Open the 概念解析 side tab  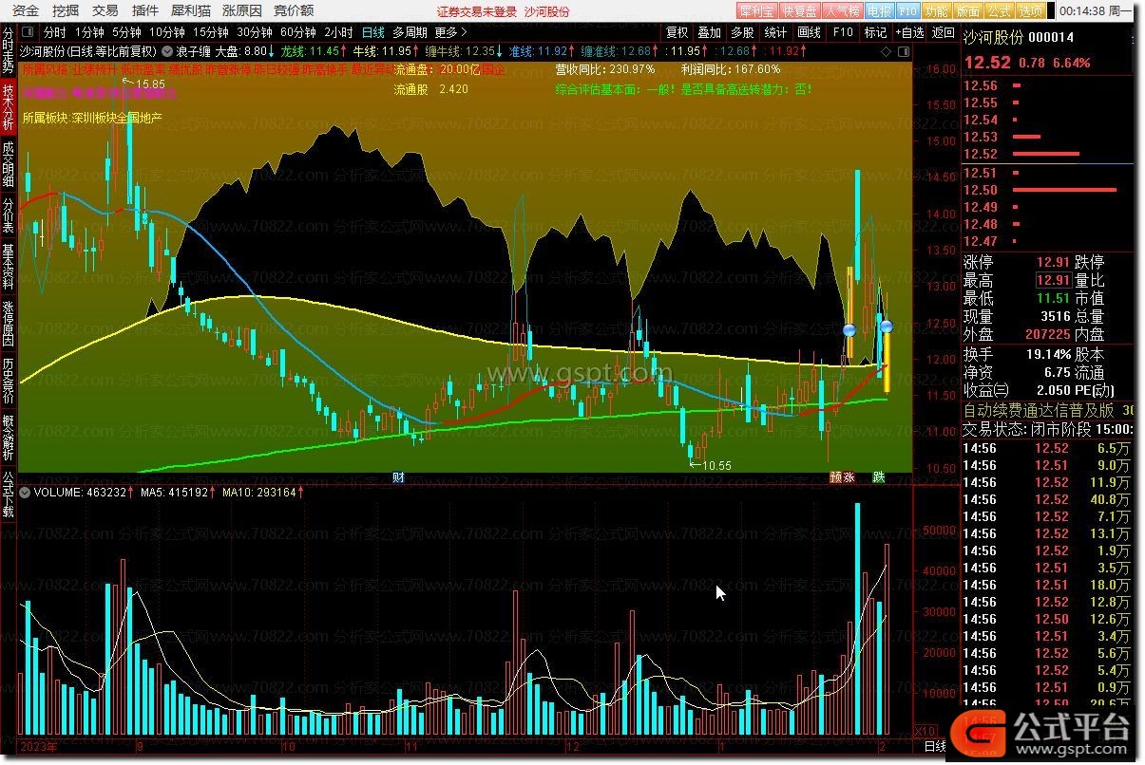(8, 438)
